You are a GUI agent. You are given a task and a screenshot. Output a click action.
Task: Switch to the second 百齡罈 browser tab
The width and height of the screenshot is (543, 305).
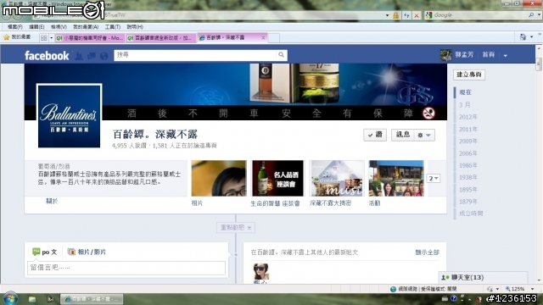tap(161, 37)
